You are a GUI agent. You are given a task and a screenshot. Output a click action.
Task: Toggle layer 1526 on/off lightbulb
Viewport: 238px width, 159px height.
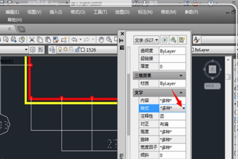(x=60, y=49)
